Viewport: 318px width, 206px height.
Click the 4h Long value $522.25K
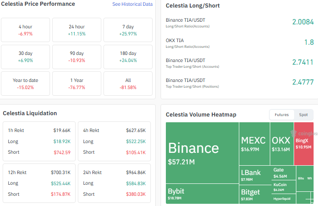click(x=136, y=141)
